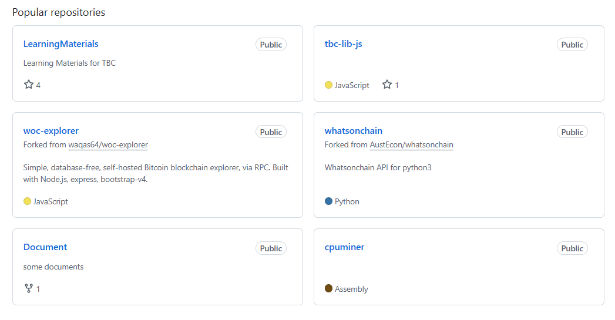Open the tbc-lib-js repository link
This screenshot has width=615, height=320.
(343, 44)
